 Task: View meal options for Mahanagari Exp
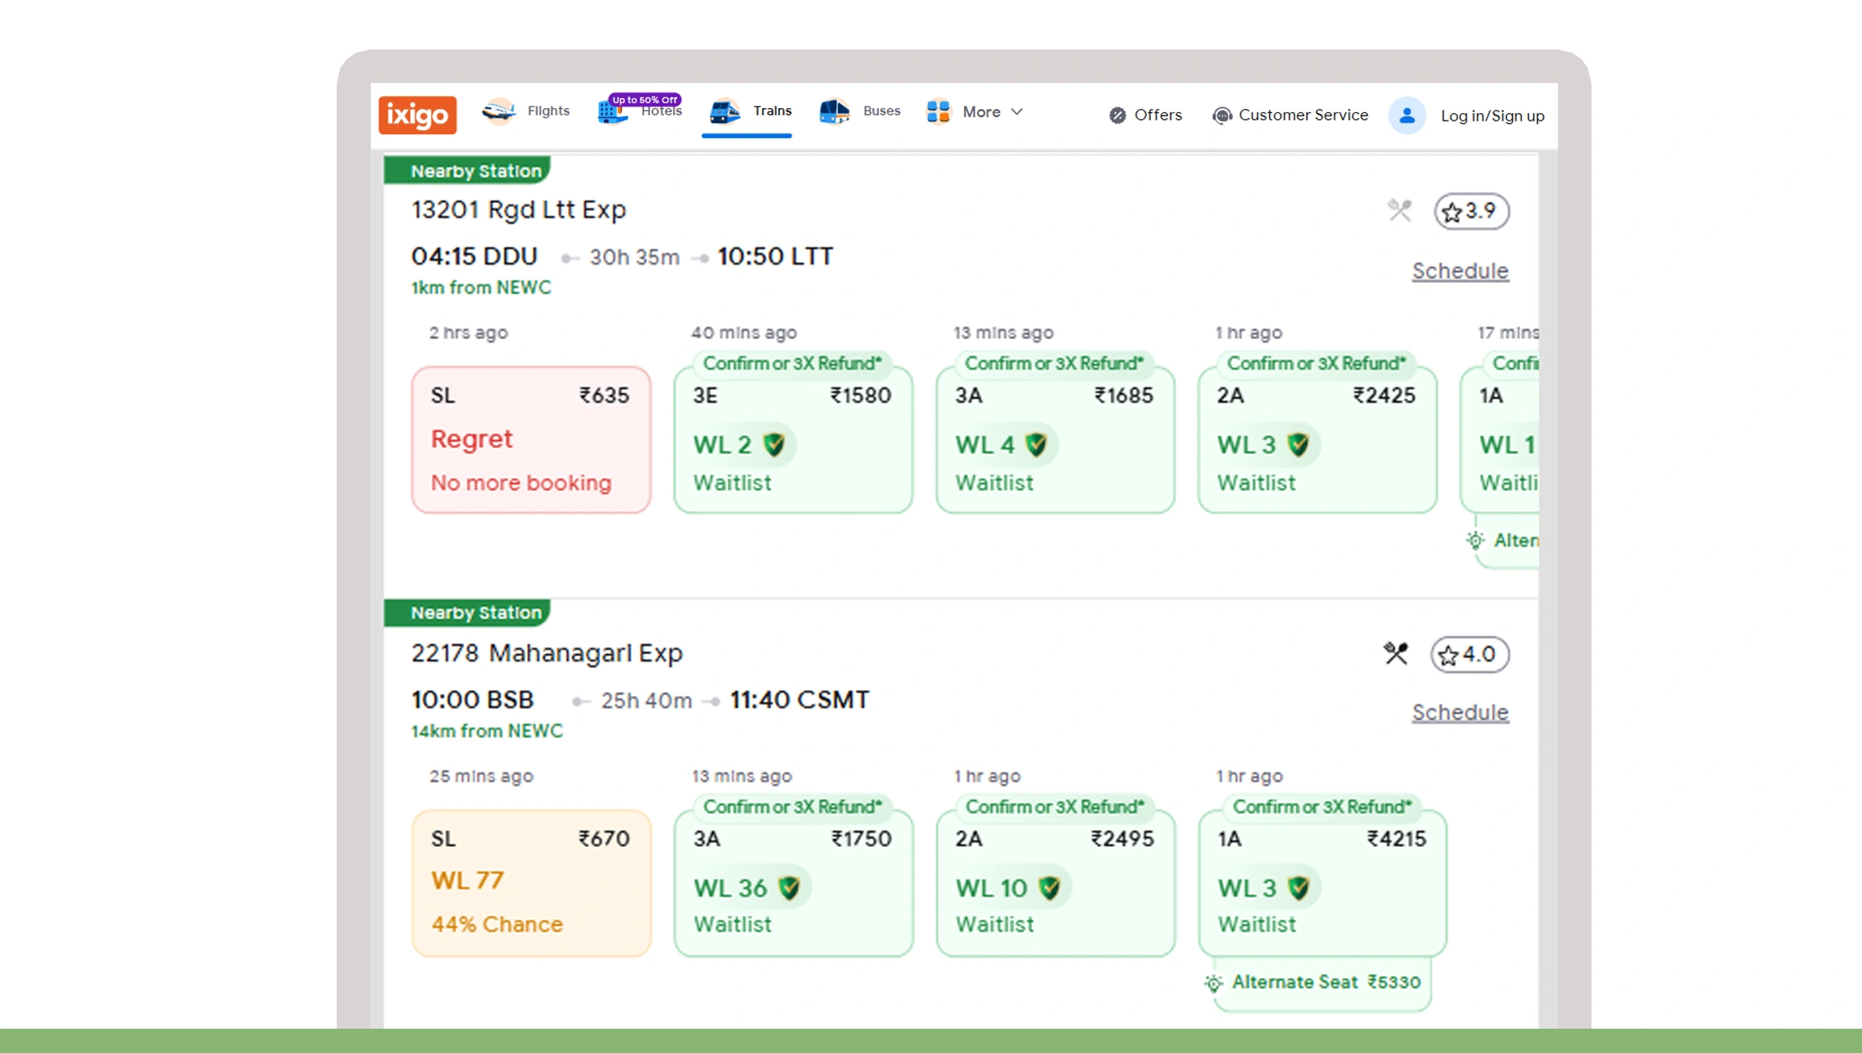coord(1397,653)
